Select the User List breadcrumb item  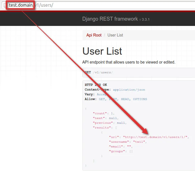pyautogui.click(x=115, y=35)
